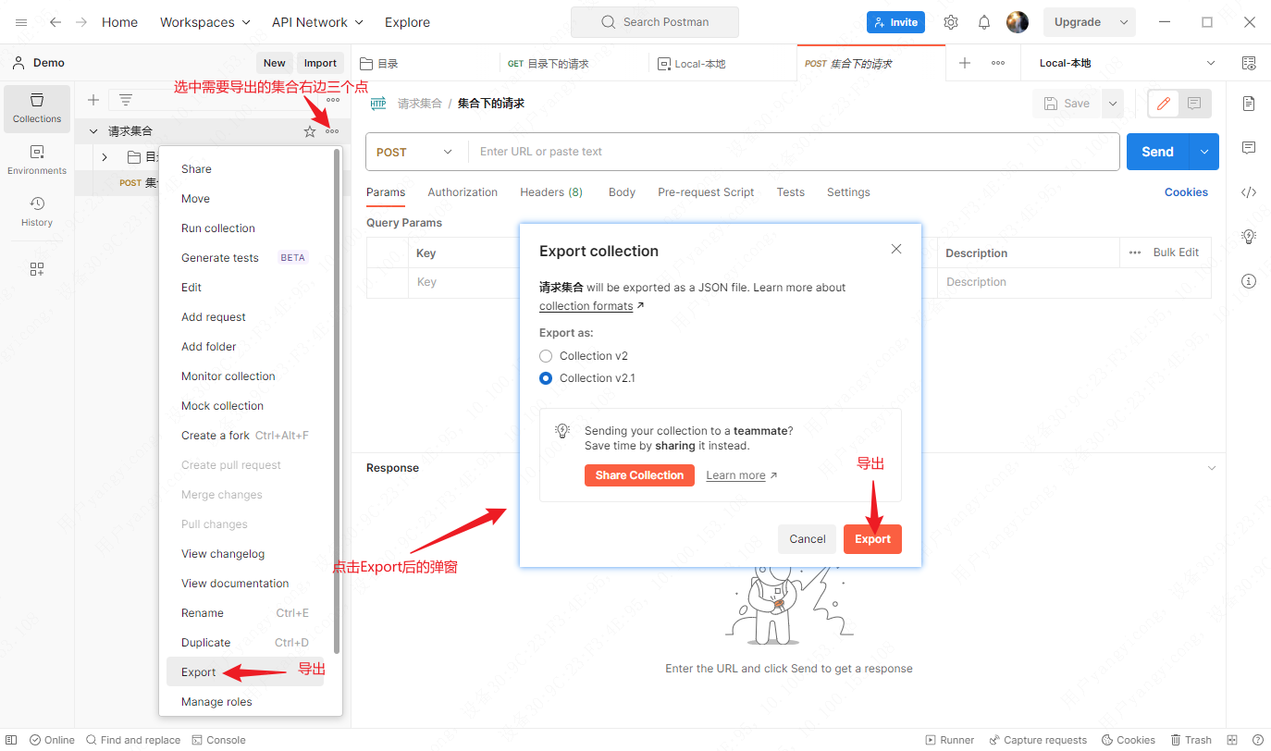Image resolution: width=1271 pixels, height=751 pixels.
Task: Click the Export button in dialog
Action: (x=872, y=539)
